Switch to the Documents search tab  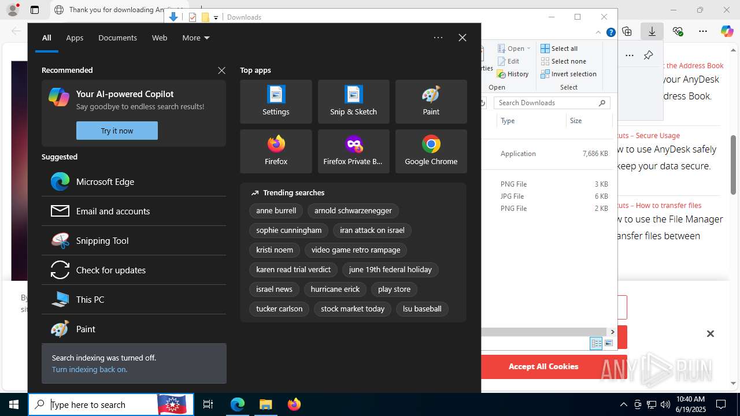(117, 38)
